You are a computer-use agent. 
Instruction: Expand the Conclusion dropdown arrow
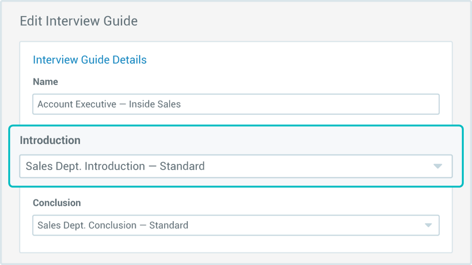point(428,226)
